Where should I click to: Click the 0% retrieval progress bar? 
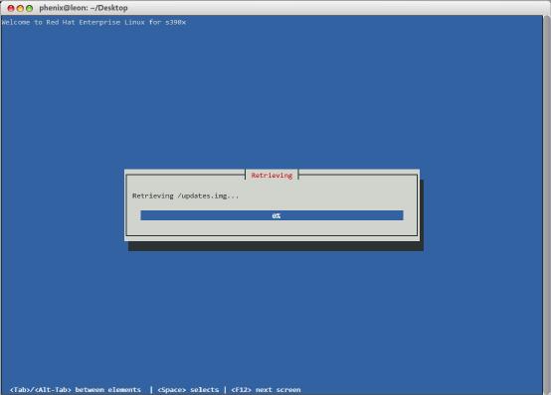tap(272, 215)
